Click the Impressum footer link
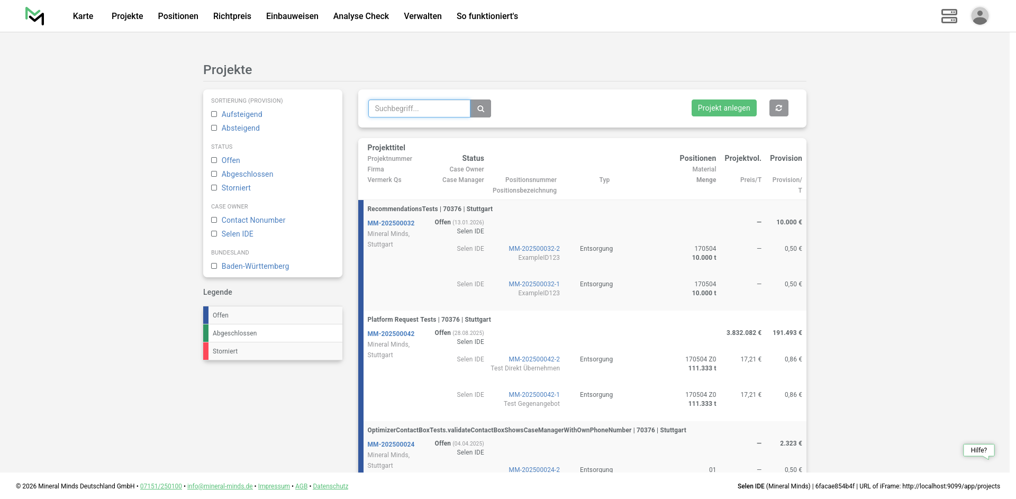This screenshot has width=1016, height=499. (274, 486)
